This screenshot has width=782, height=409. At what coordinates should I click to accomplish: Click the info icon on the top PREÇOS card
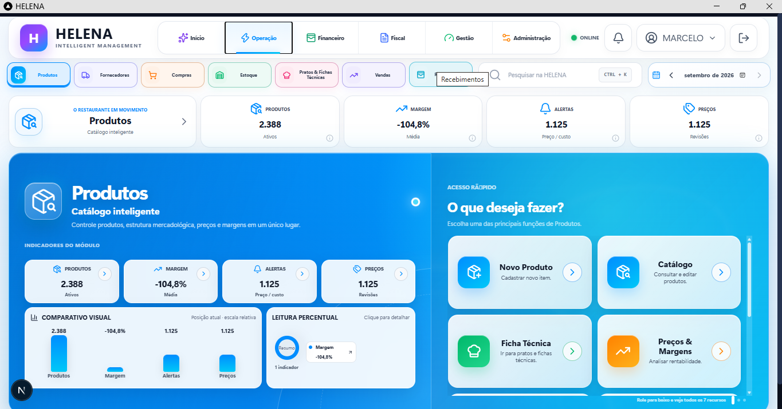[759, 138]
